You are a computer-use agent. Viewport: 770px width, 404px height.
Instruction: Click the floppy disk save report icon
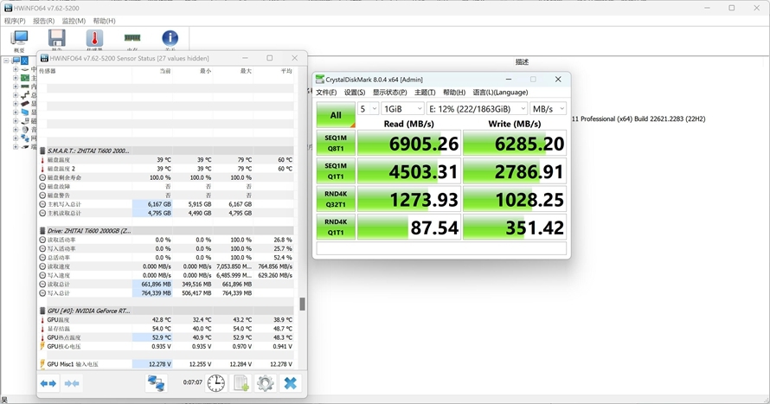pos(57,39)
